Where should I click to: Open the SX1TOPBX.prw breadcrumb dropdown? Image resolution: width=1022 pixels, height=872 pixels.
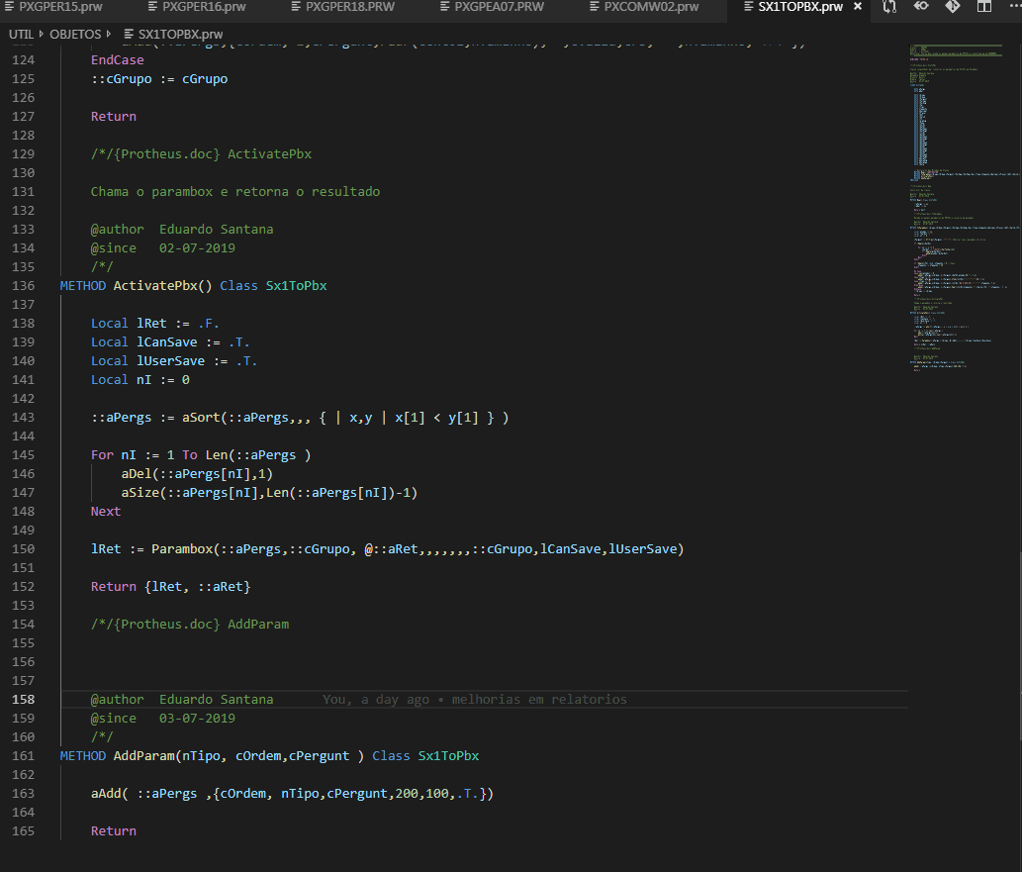[180, 33]
